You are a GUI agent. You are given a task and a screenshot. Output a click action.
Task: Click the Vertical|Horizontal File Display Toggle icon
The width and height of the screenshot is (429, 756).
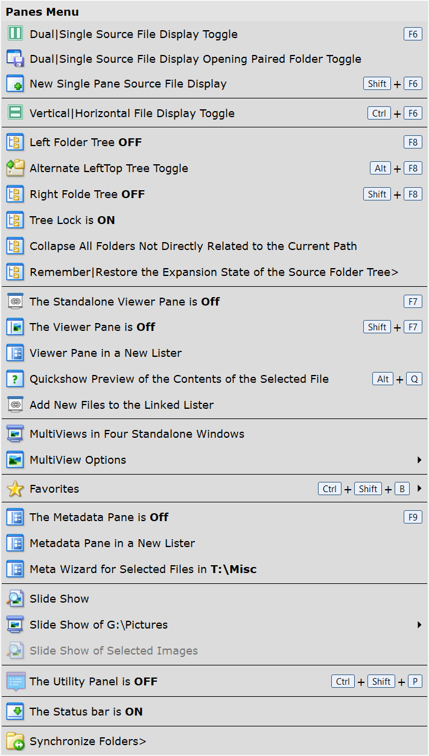click(14, 112)
